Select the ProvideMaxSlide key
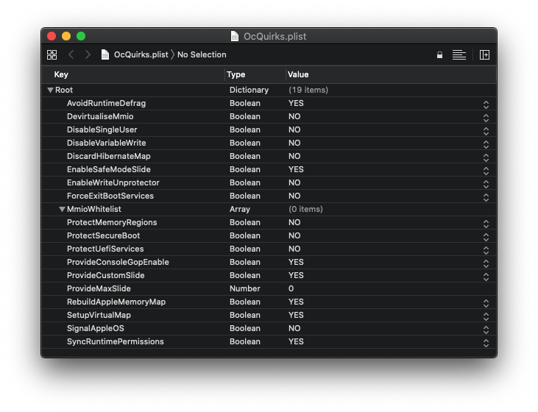538x412 pixels. tap(99, 288)
